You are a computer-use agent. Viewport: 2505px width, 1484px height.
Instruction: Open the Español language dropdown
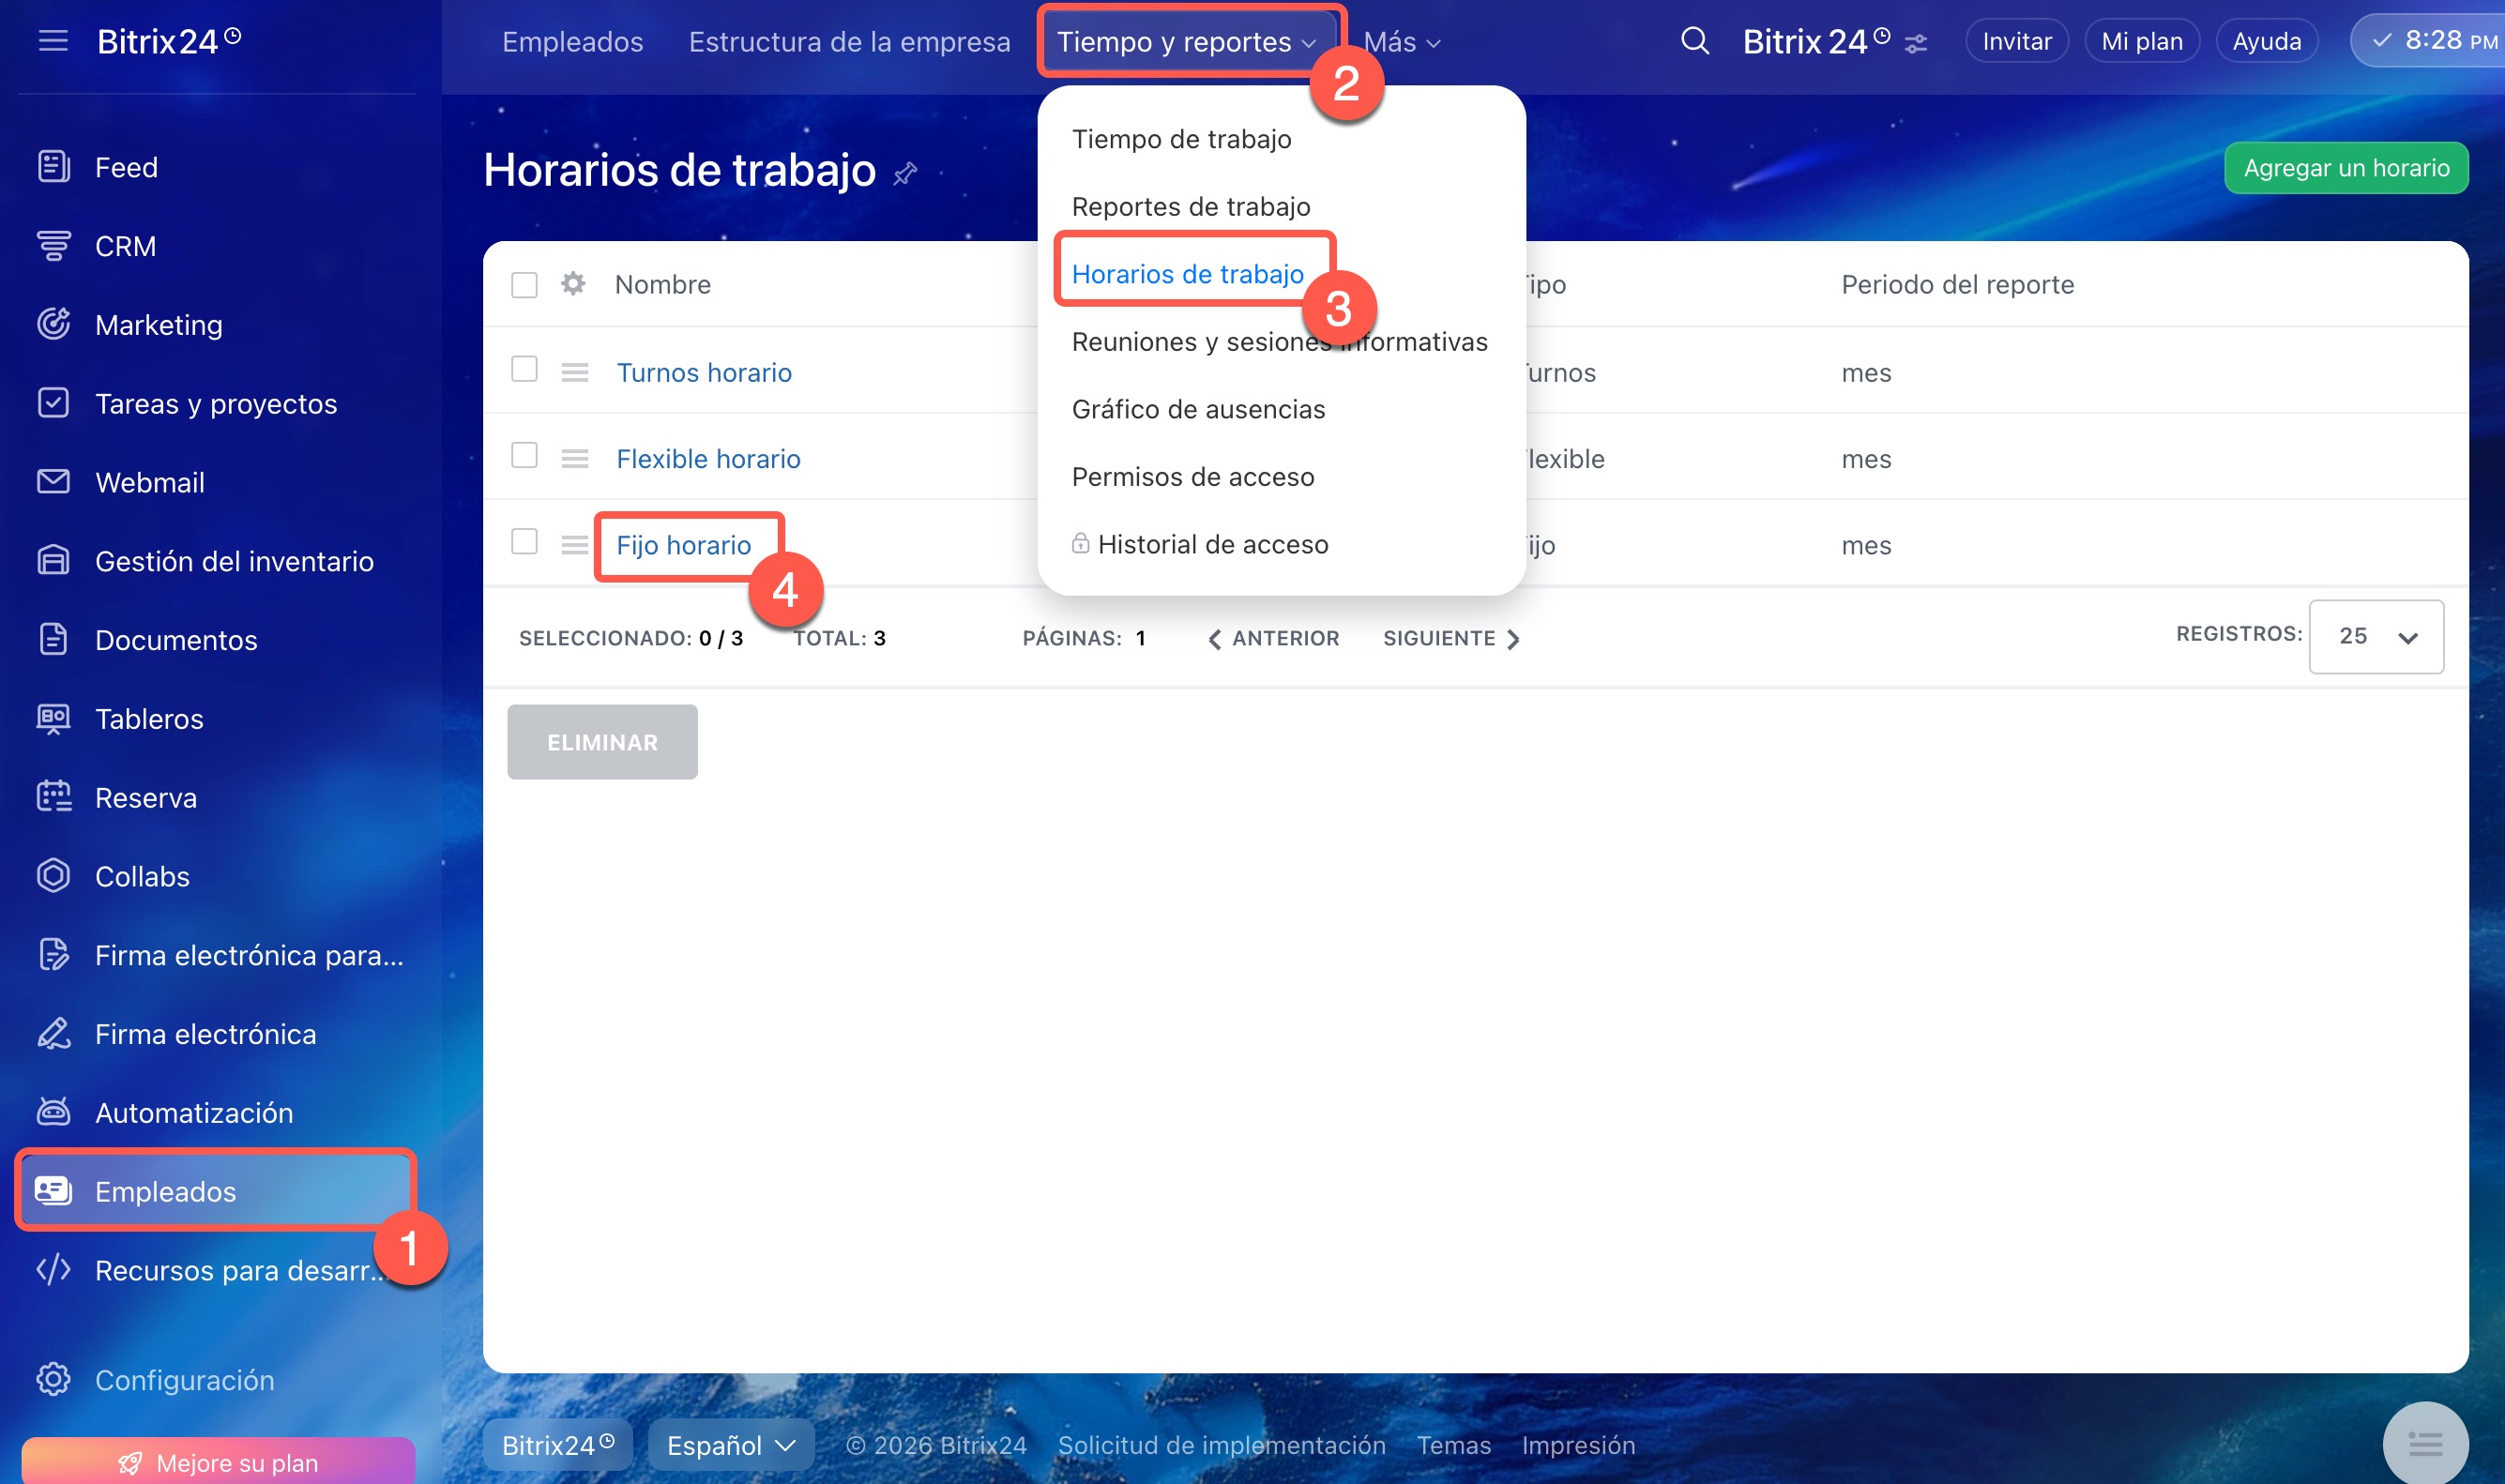coord(730,1445)
